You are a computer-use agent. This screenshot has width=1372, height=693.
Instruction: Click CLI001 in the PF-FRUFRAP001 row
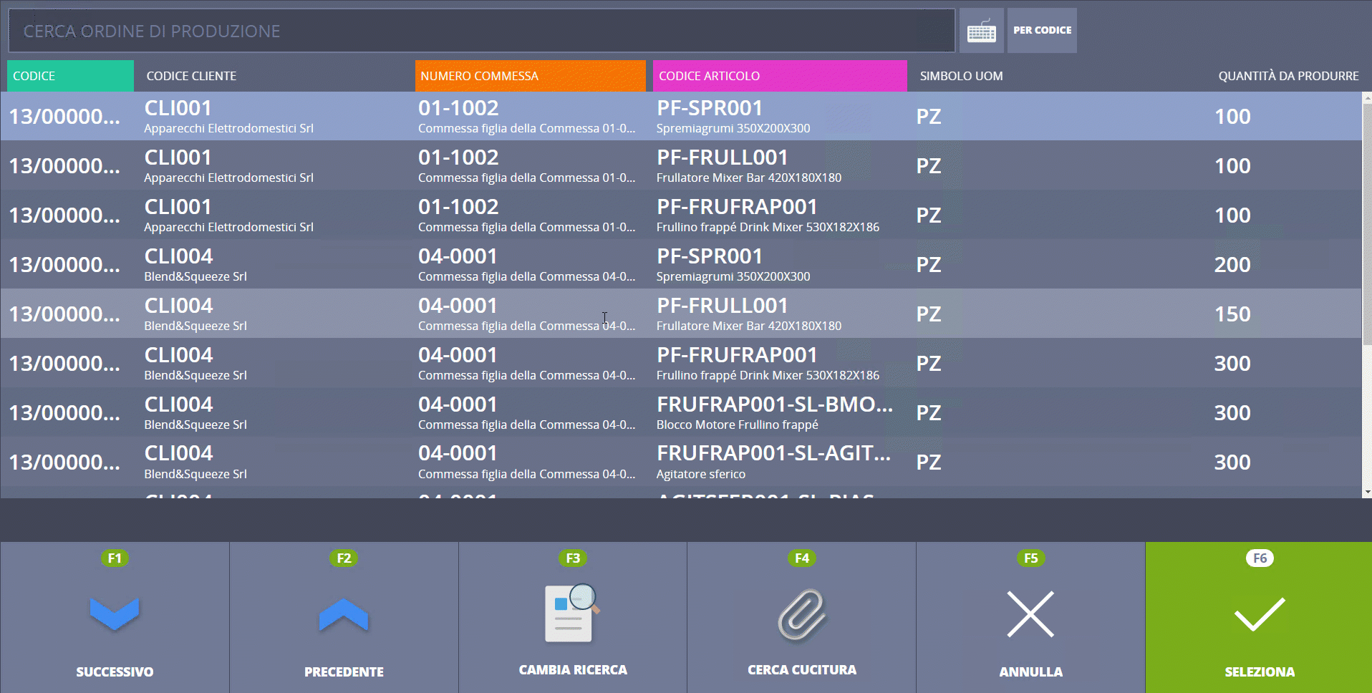click(x=178, y=207)
